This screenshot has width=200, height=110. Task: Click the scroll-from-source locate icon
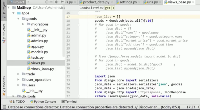[x=47, y=2]
